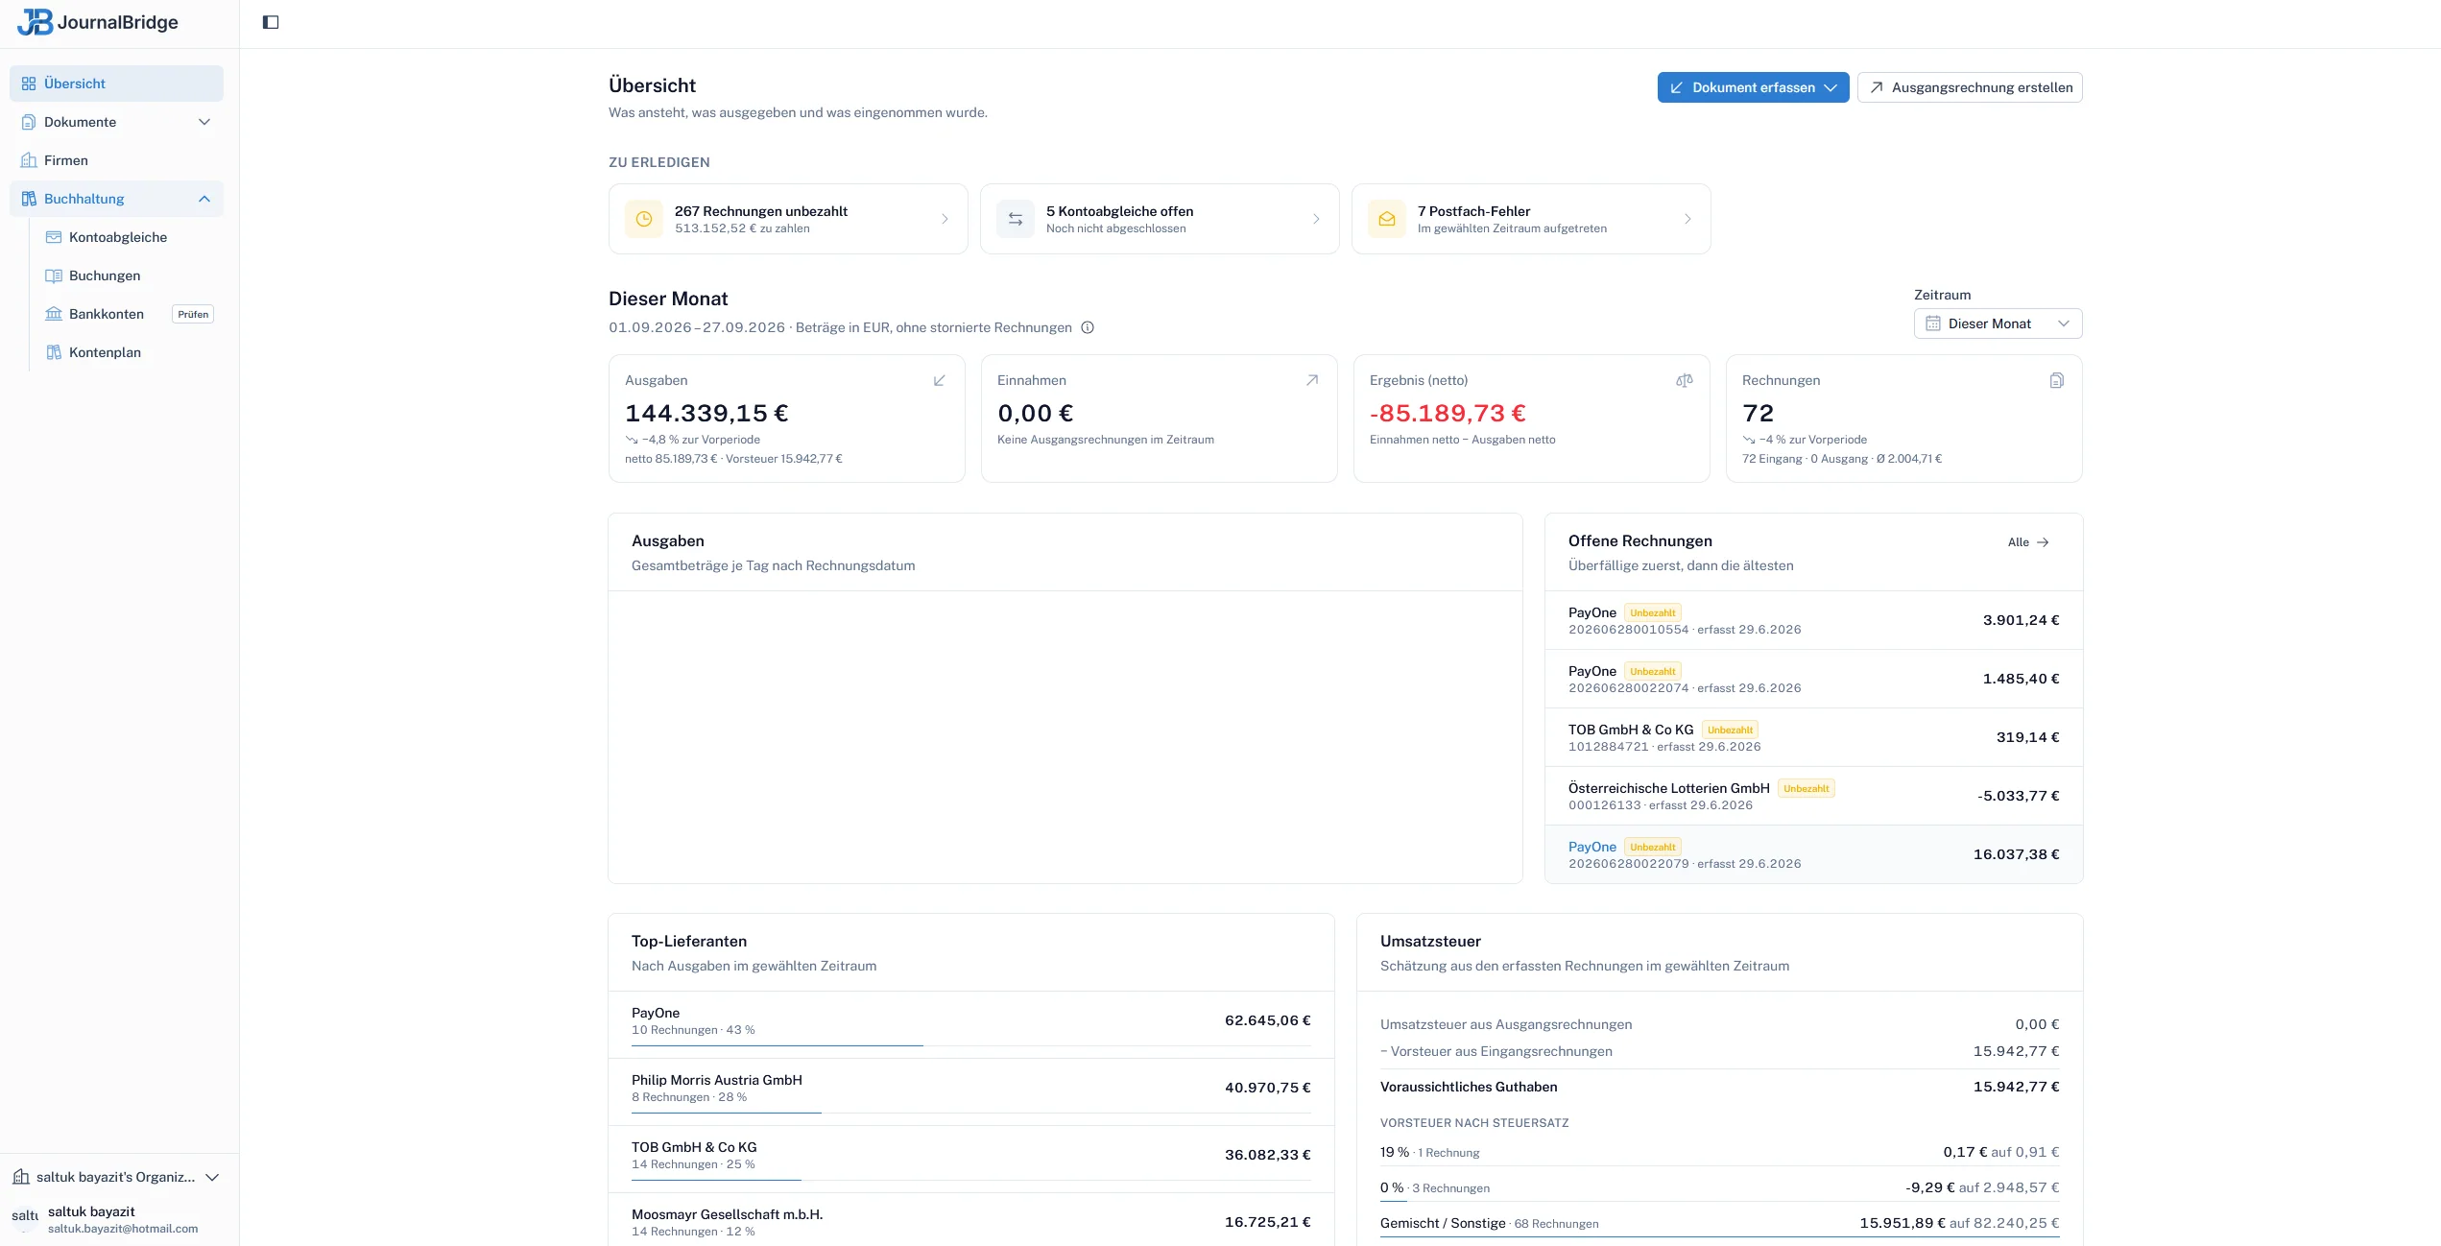The height and width of the screenshot is (1246, 2441).
Task: Expand the Dokumente menu chevron
Action: coord(204,122)
